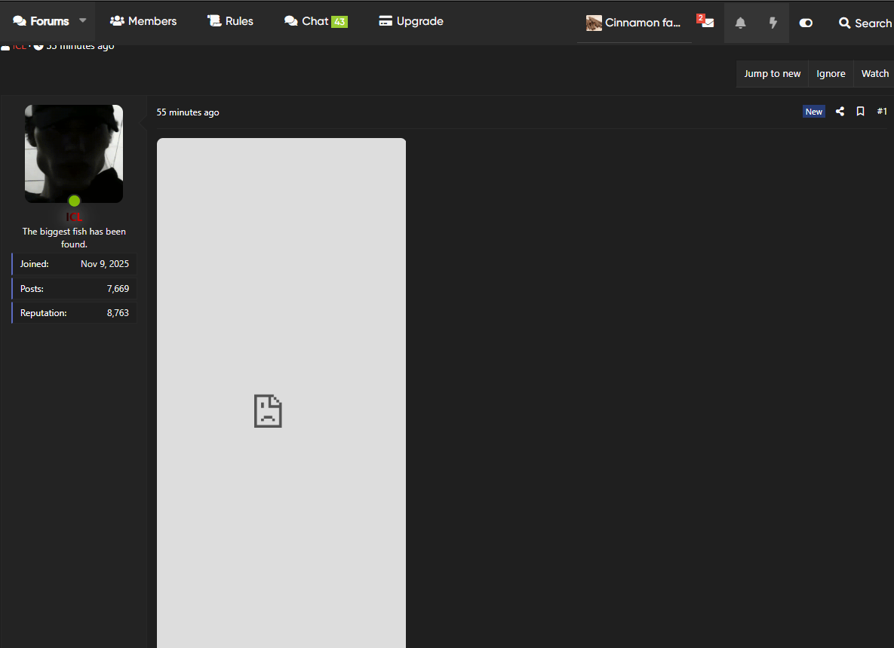Toggle the dark mode switch
894x648 pixels.
(806, 23)
